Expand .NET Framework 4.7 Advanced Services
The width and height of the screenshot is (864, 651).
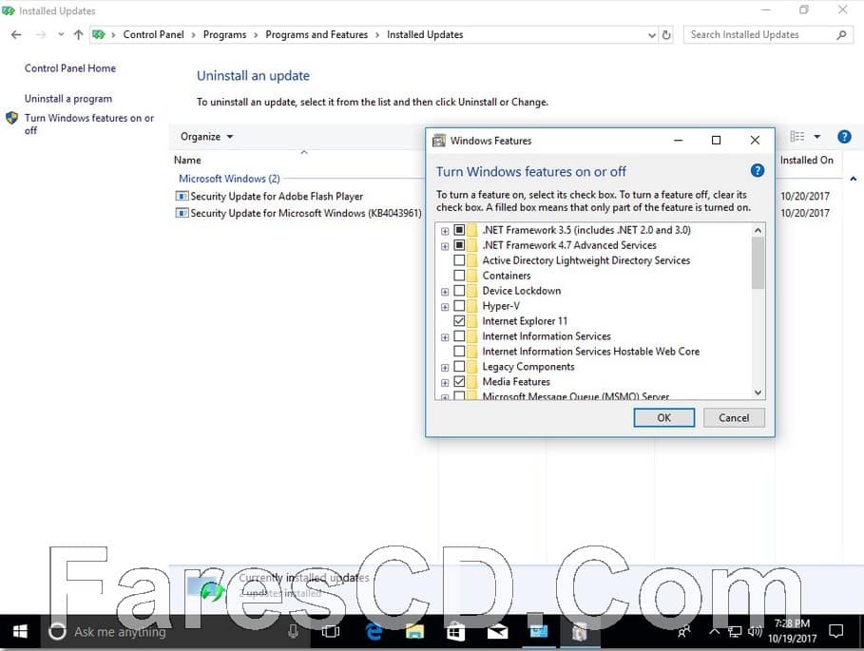click(x=445, y=246)
